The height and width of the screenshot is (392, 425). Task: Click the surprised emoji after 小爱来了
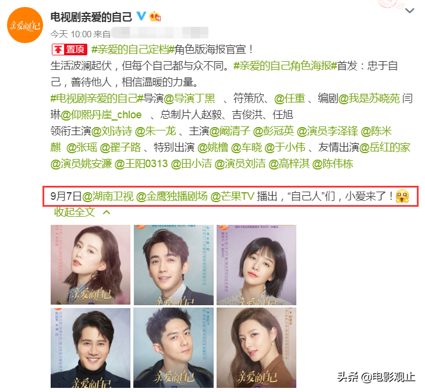402,196
